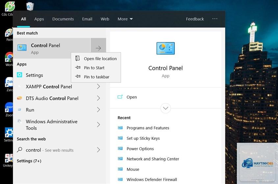Click the icon beside Set up Sticky Keys
The width and height of the screenshot is (278, 184).
pyautogui.click(x=120, y=138)
